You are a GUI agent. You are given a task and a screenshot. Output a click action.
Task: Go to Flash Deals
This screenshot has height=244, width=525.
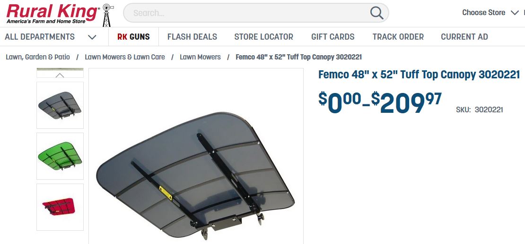click(x=192, y=37)
